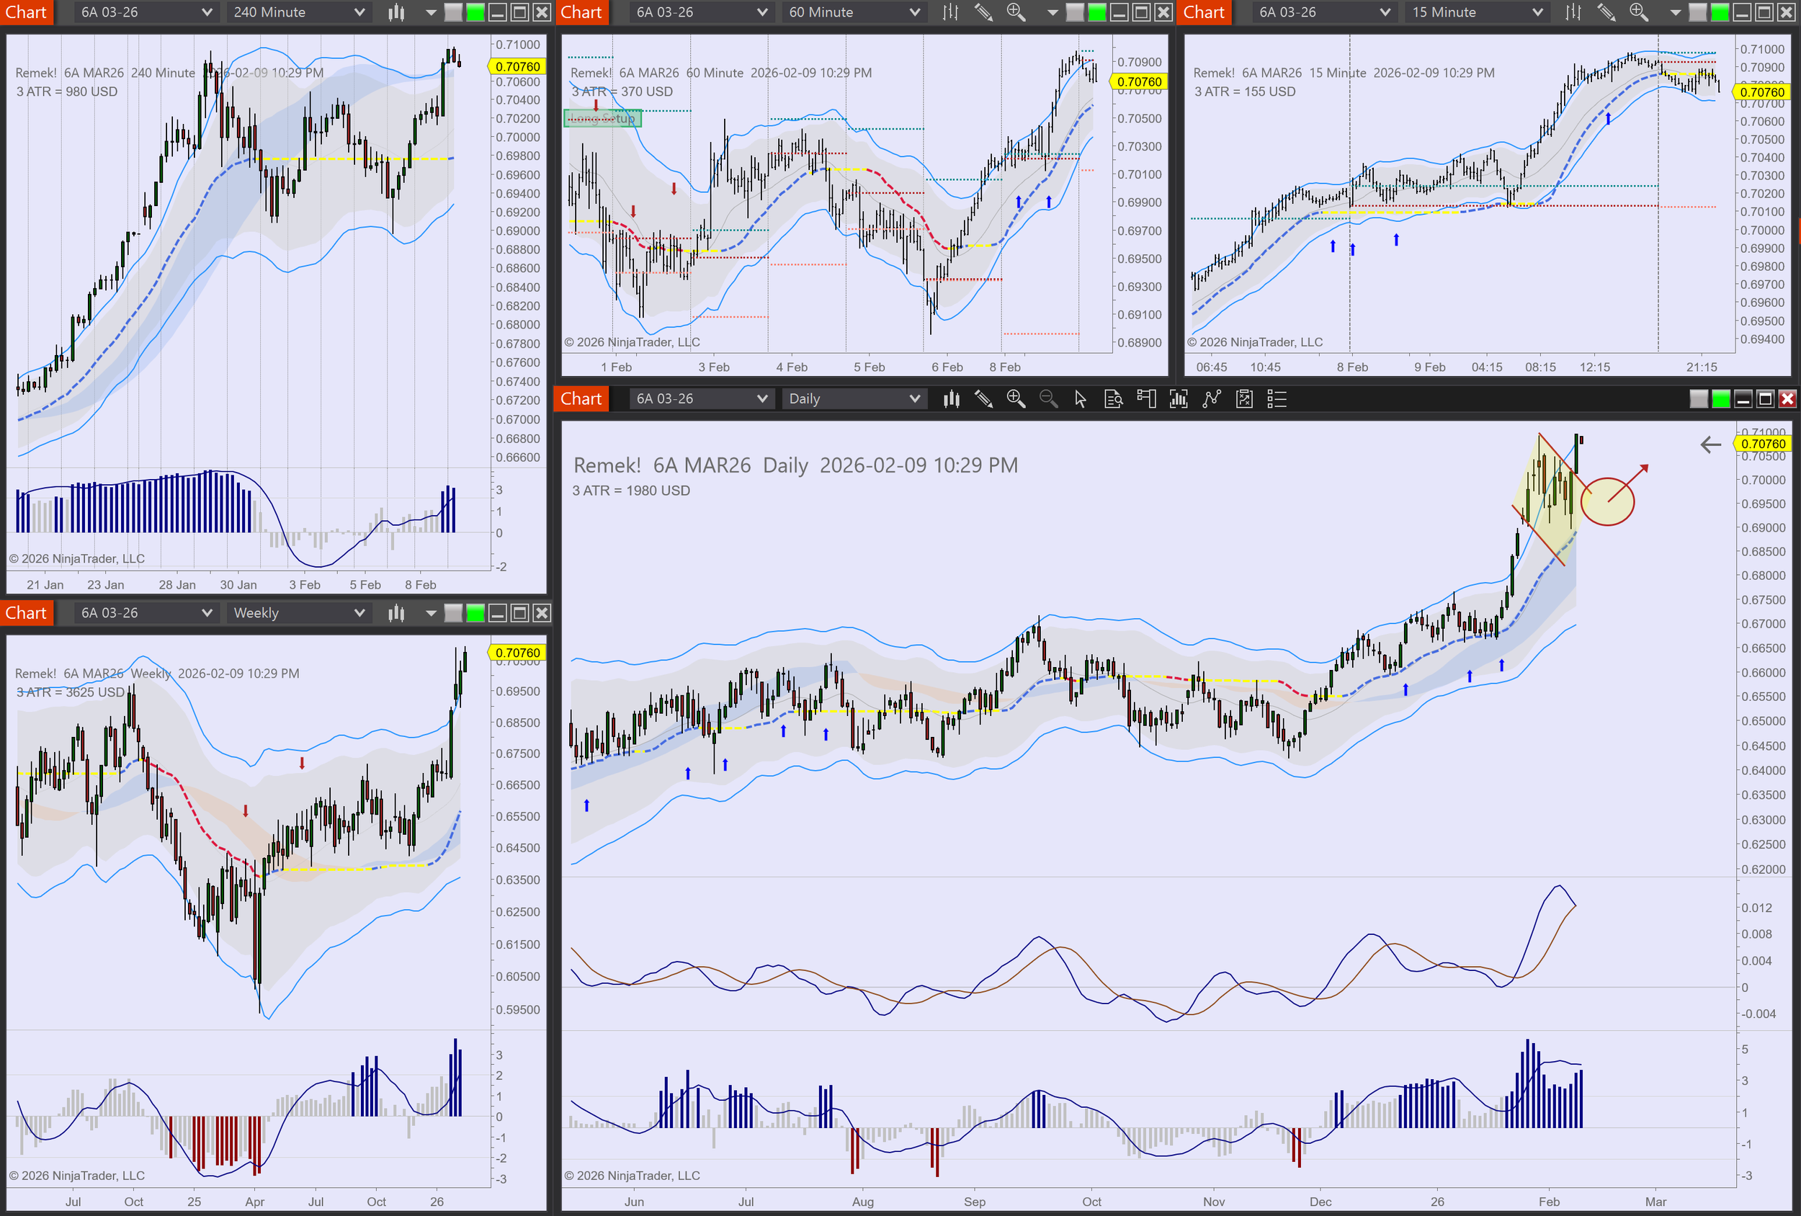The width and height of the screenshot is (1801, 1216).
Task: Click the Chart tab of Daily window
Action: pos(581,399)
